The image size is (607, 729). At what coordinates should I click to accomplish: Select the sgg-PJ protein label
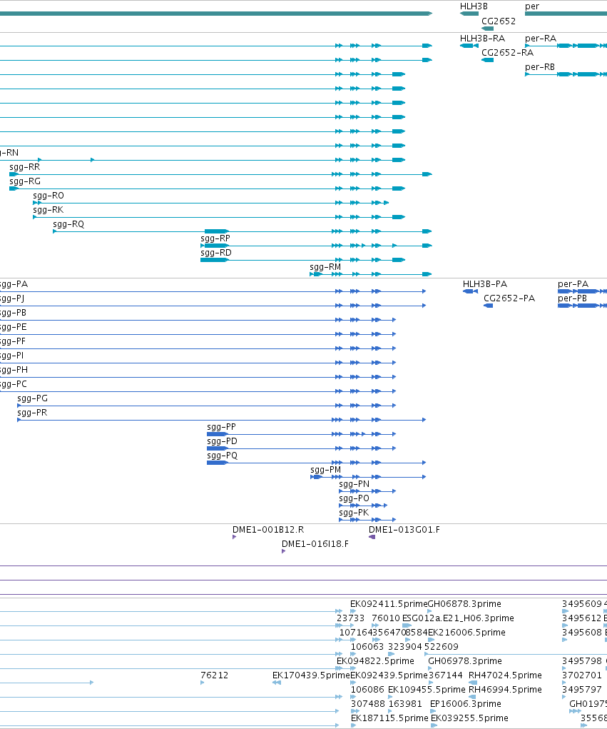click(x=12, y=298)
